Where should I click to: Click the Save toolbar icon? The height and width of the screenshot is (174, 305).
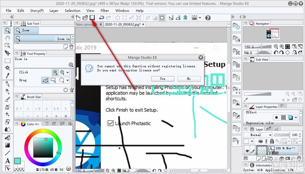coord(92,18)
